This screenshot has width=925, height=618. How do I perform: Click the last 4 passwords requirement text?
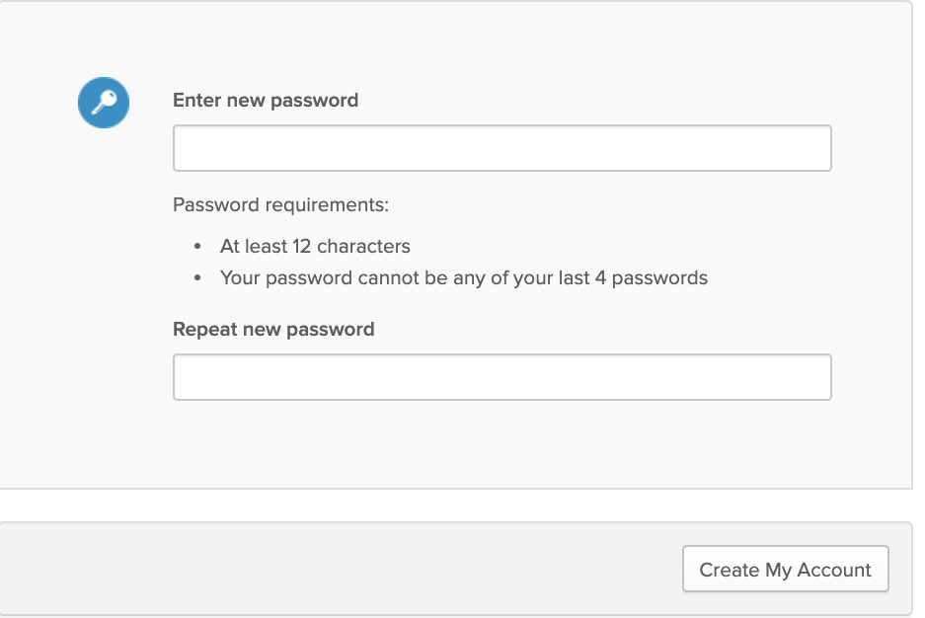[x=464, y=277]
